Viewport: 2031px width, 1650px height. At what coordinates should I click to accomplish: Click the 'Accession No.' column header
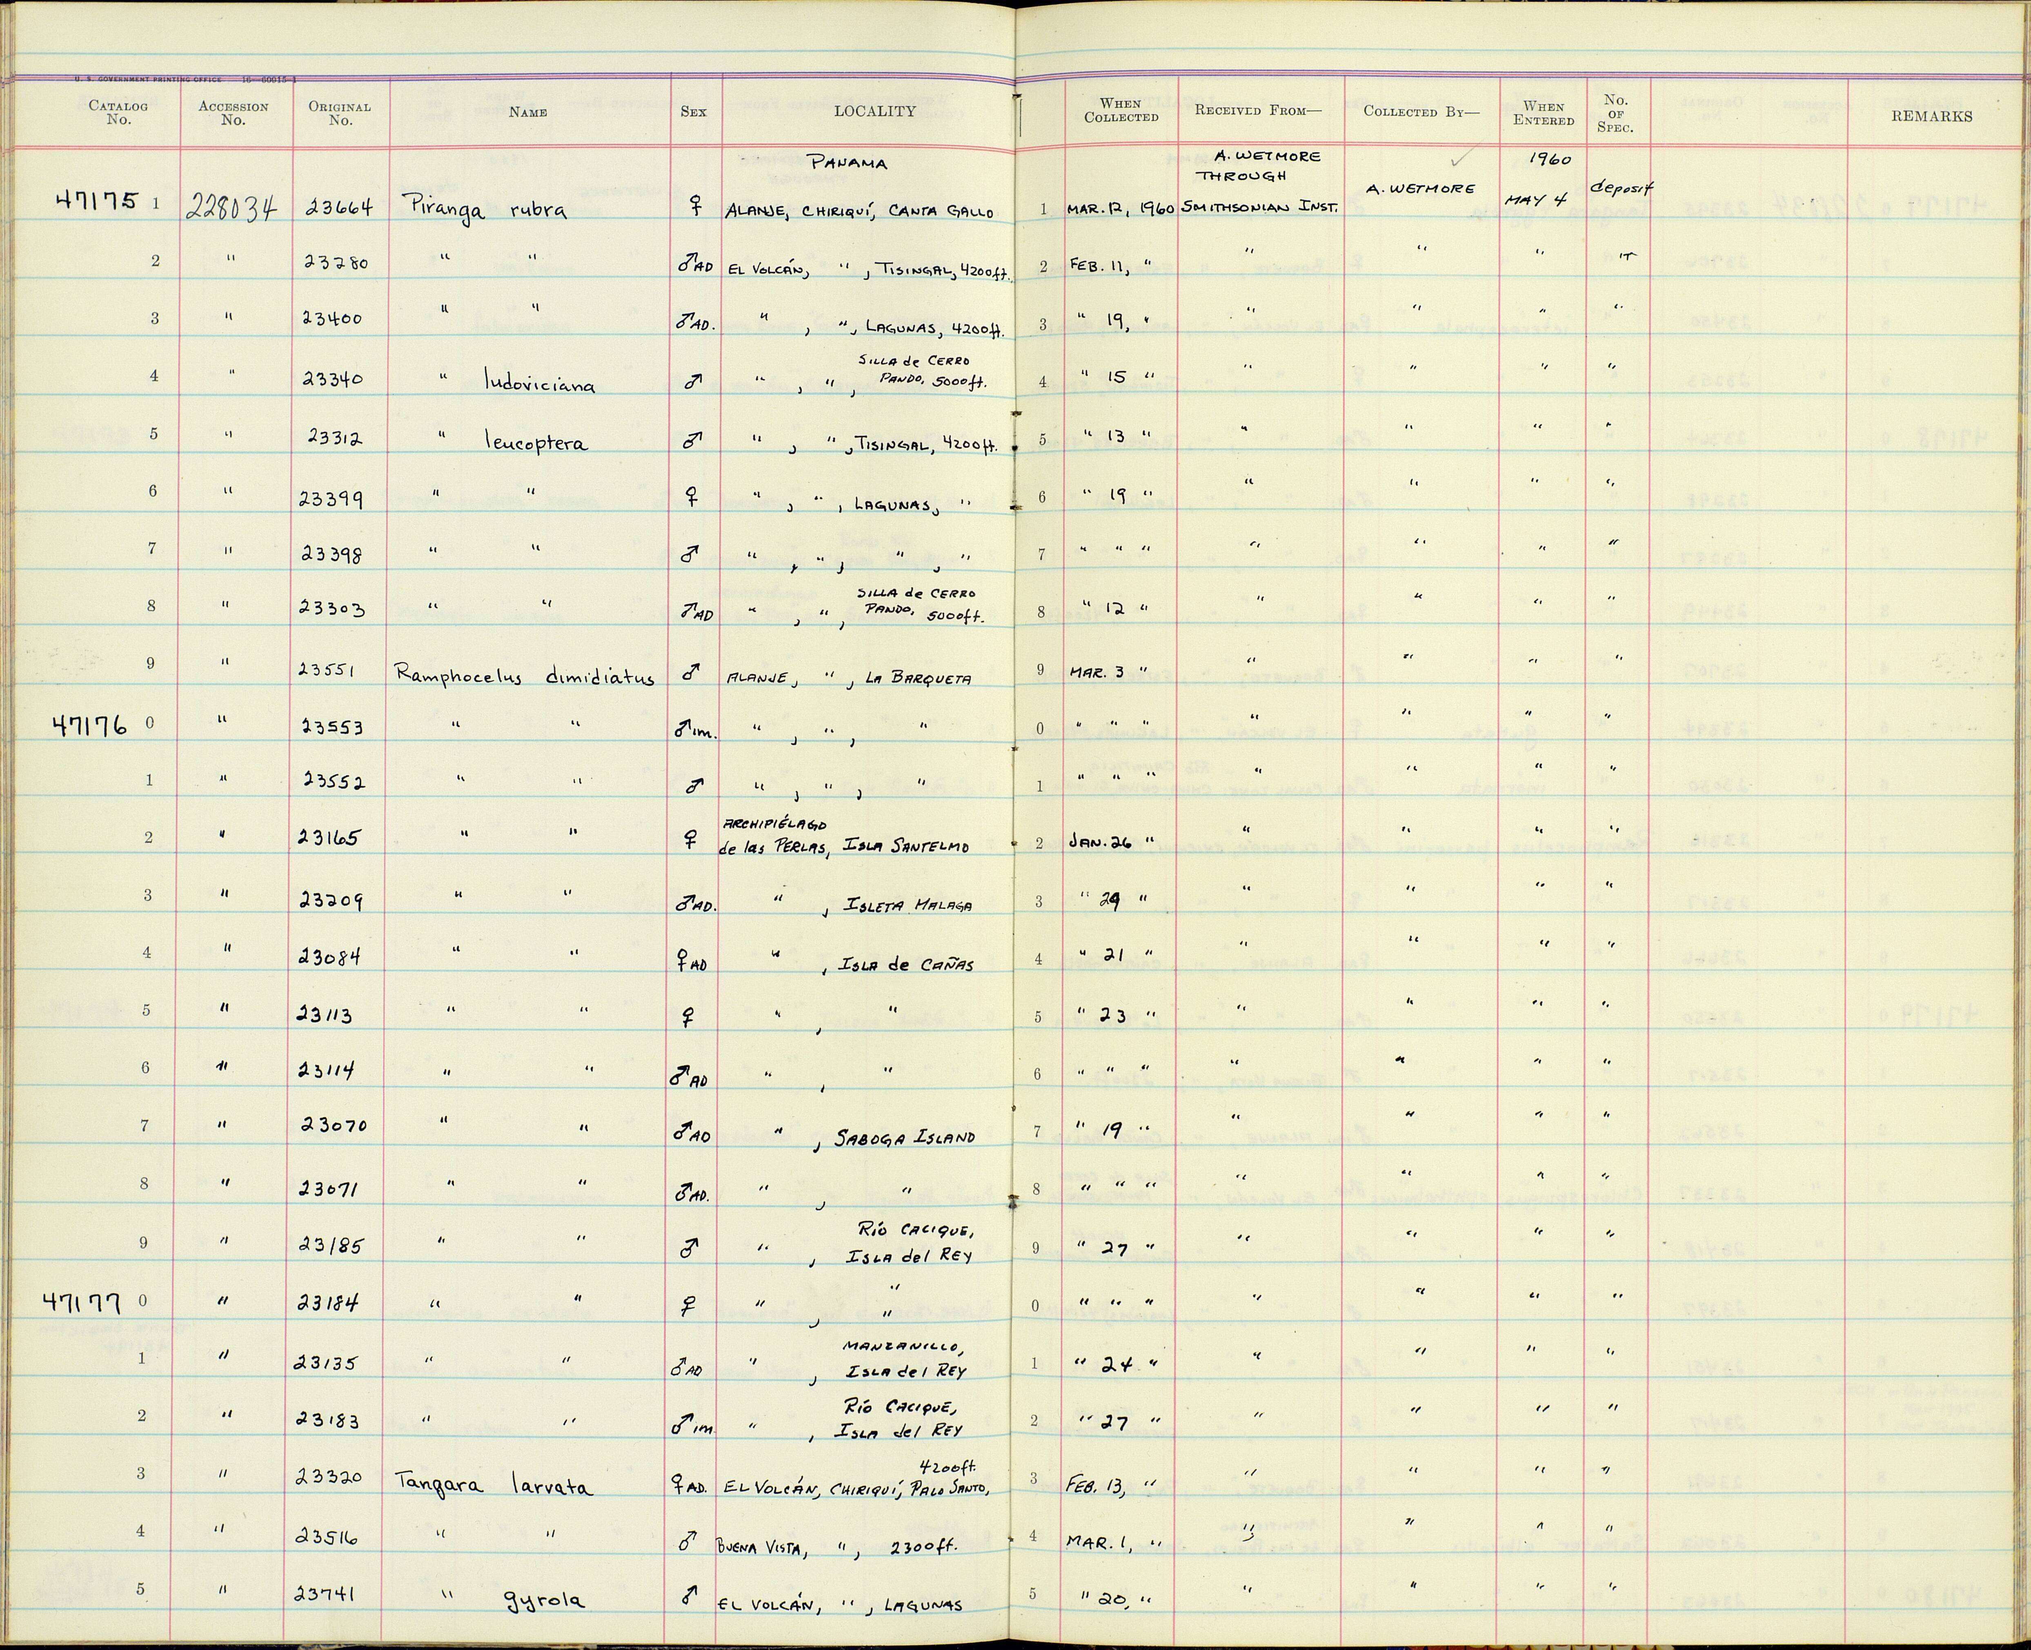233,113
